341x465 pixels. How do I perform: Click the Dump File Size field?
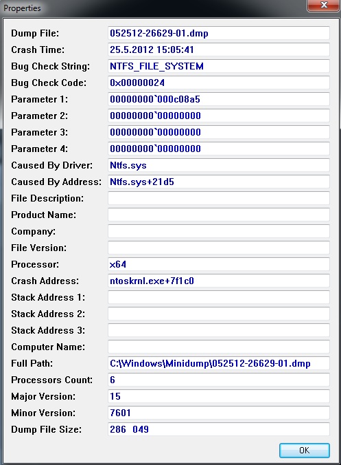(x=219, y=429)
